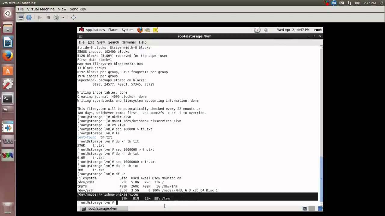The height and width of the screenshot is (216, 385).
Task: Open Ubuntu Software Center launcher icon
Action: pyautogui.click(x=8, y=70)
